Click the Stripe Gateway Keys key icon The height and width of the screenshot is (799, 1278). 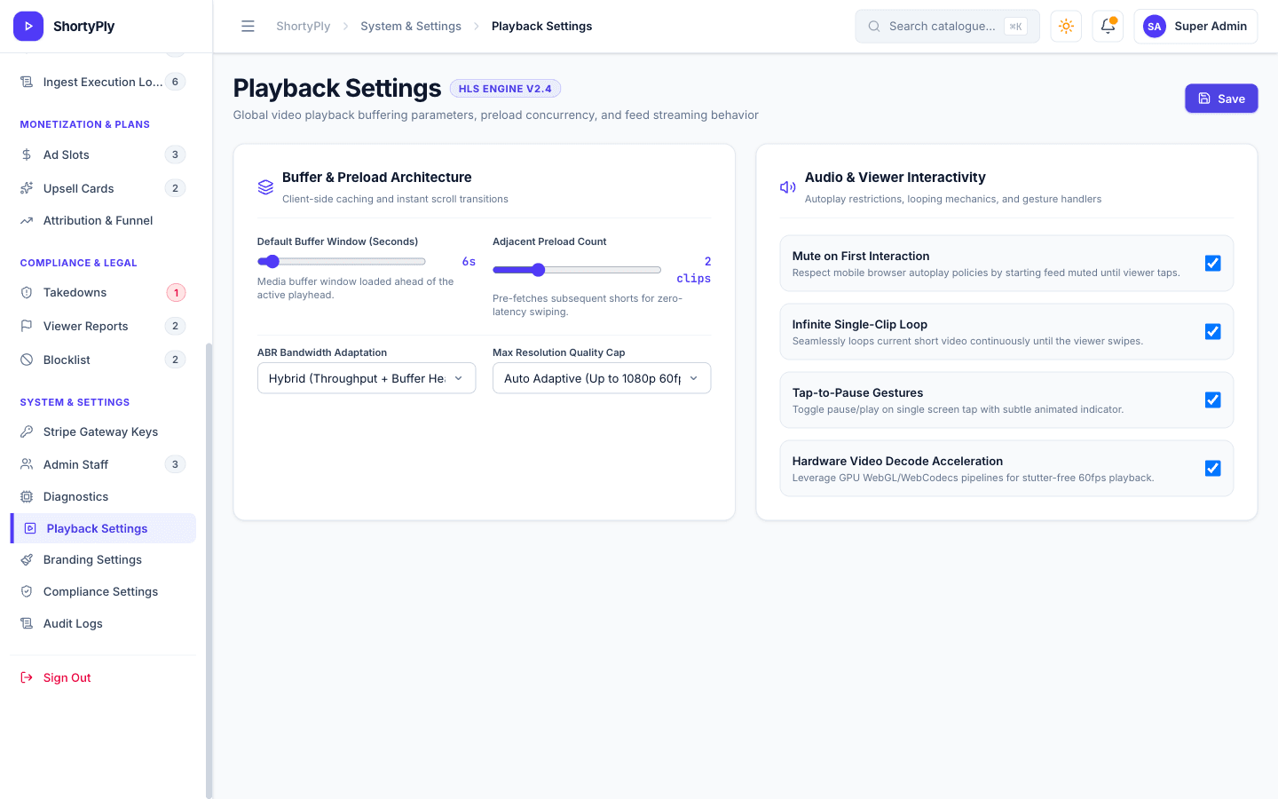[x=27, y=431]
